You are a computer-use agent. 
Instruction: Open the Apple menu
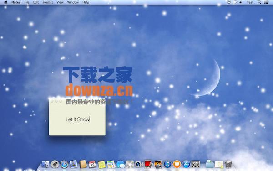pos(6,2)
